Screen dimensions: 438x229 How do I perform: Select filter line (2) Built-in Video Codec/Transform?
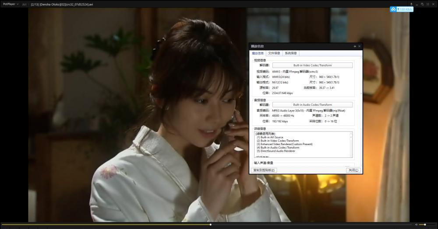coord(278,141)
